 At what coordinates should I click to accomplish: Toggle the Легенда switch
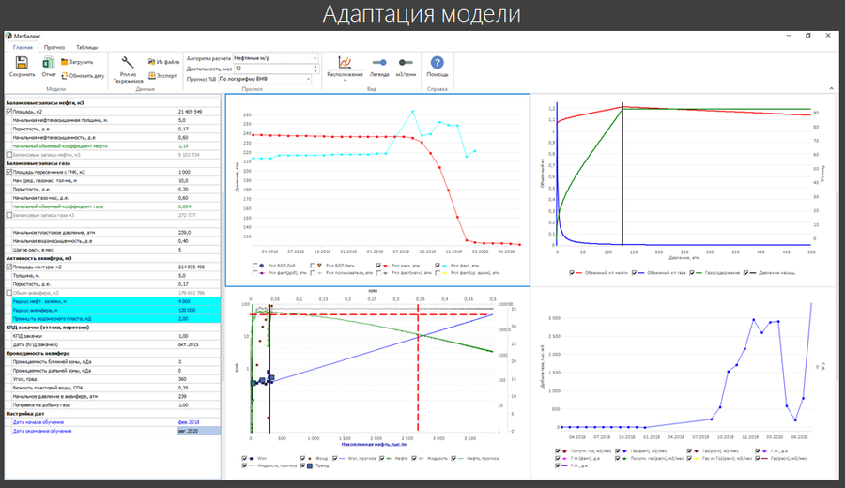[x=379, y=63]
